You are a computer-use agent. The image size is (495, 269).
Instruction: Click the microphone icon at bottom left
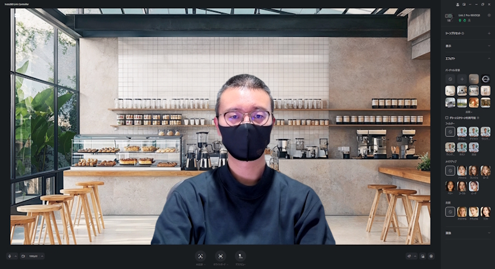10,256
